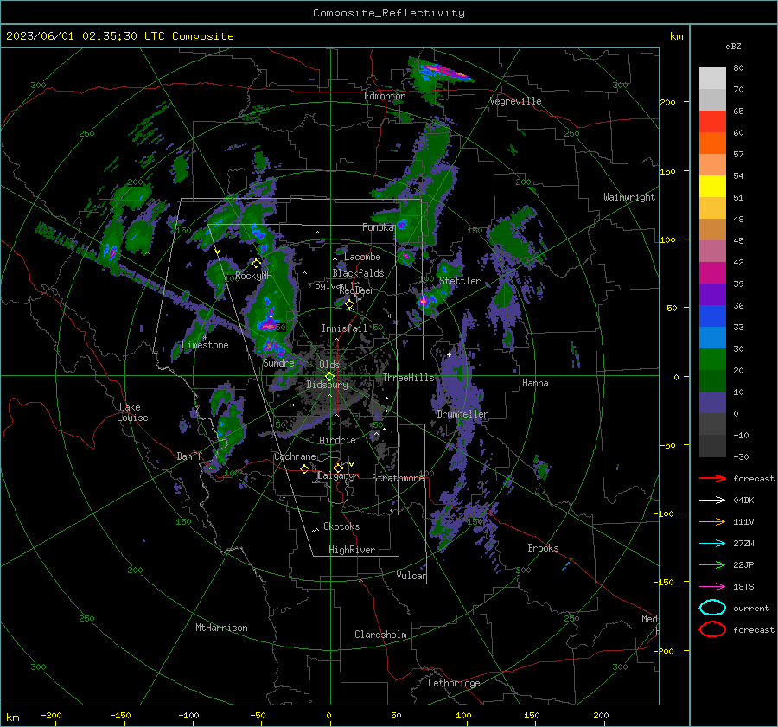Click the Strathmore city label

[x=398, y=478]
